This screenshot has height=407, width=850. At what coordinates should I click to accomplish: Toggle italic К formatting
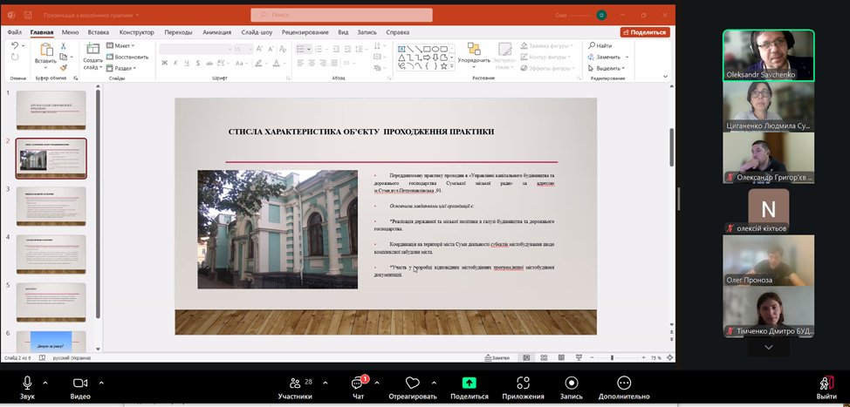pos(175,64)
